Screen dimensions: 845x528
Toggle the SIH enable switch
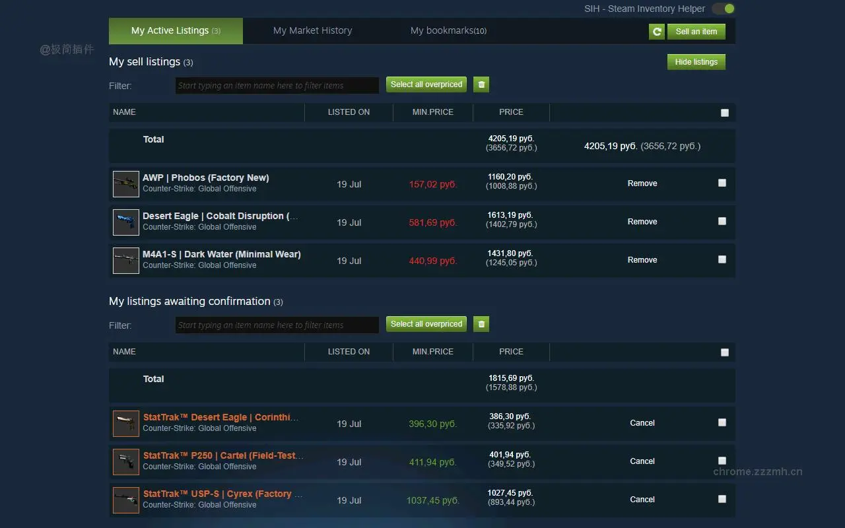pyautogui.click(x=724, y=9)
